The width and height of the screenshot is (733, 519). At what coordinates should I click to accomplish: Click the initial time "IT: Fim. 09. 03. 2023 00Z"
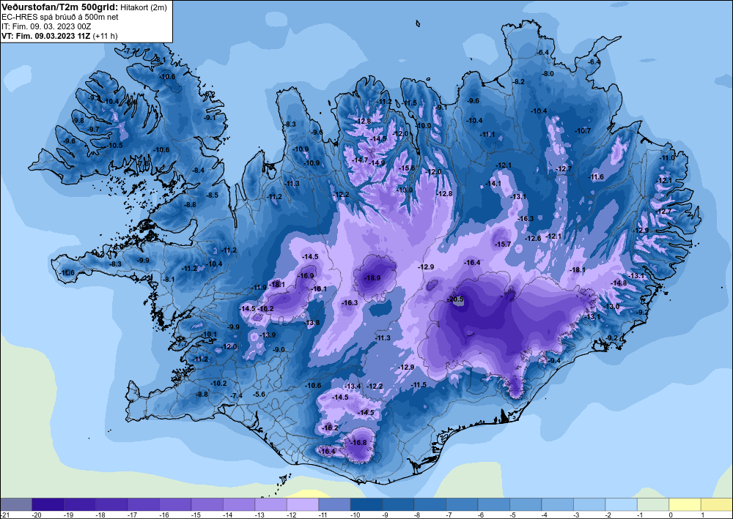46,26
